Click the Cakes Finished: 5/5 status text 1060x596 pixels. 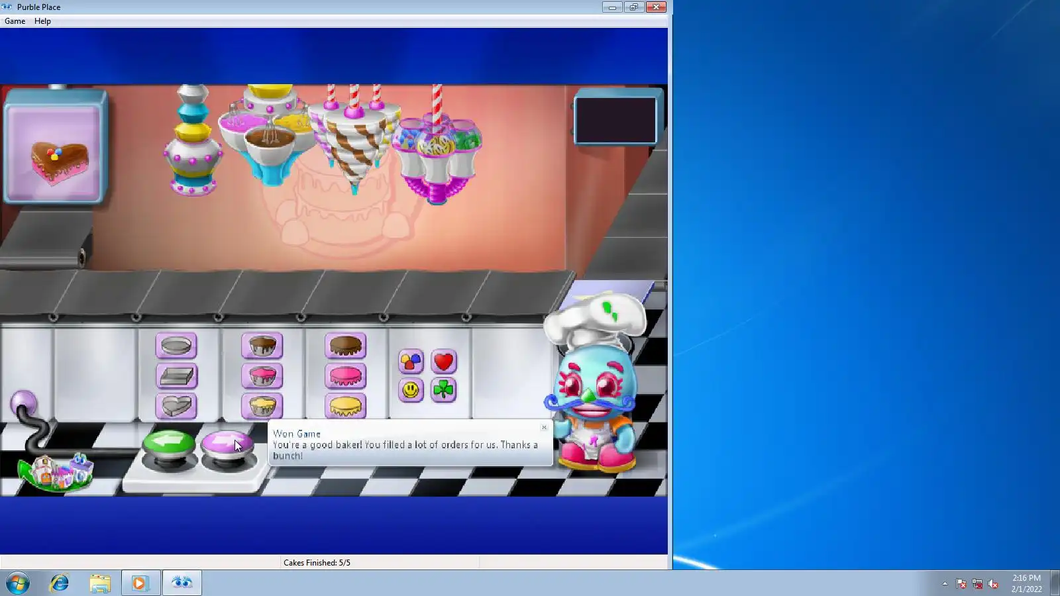(317, 563)
